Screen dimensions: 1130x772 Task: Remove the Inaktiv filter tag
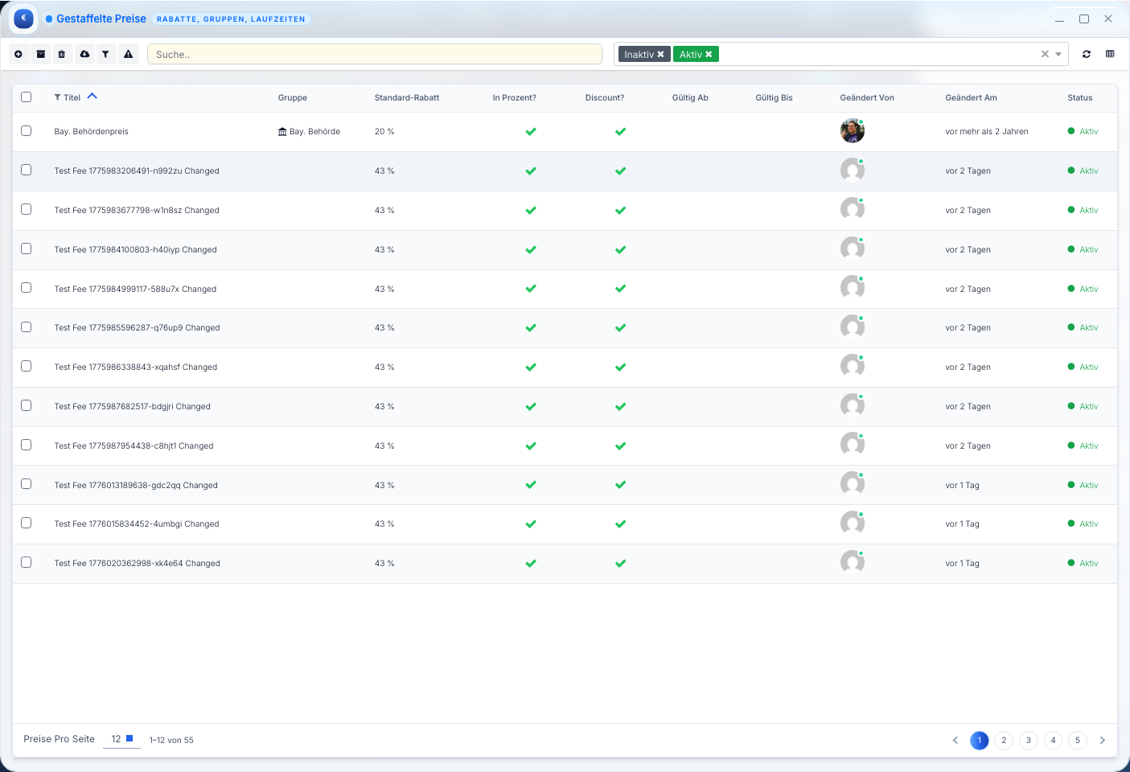tap(661, 55)
